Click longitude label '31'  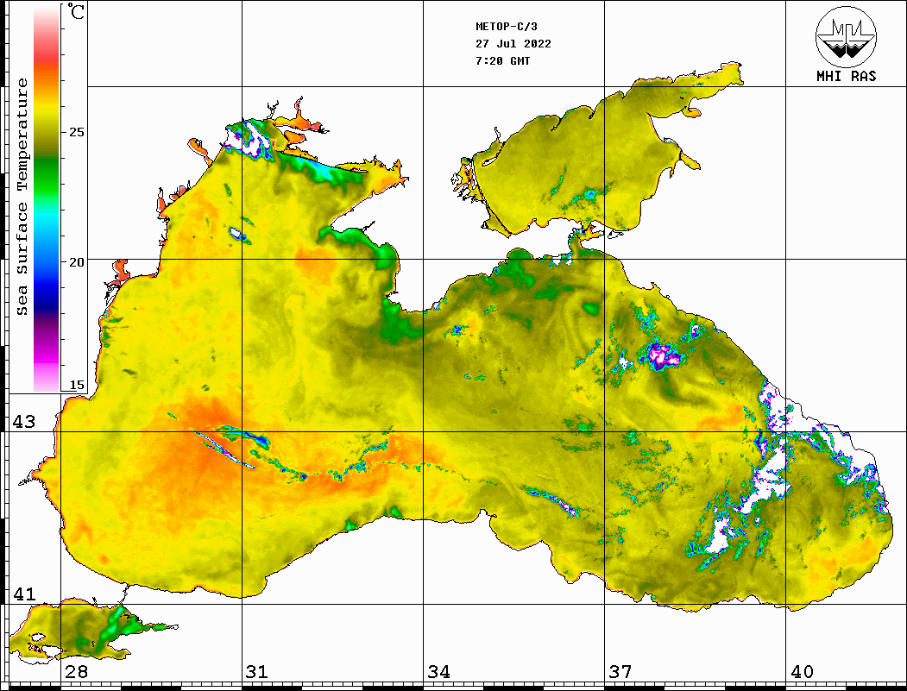click(257, 671)
